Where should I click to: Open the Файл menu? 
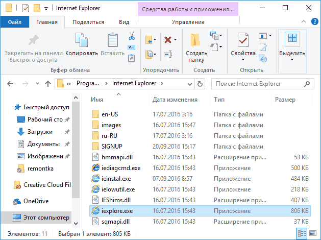tap(15, 22)
